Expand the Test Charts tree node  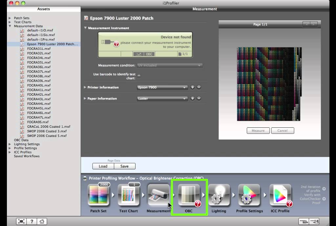pyautogui.click(x=10, y=22)
